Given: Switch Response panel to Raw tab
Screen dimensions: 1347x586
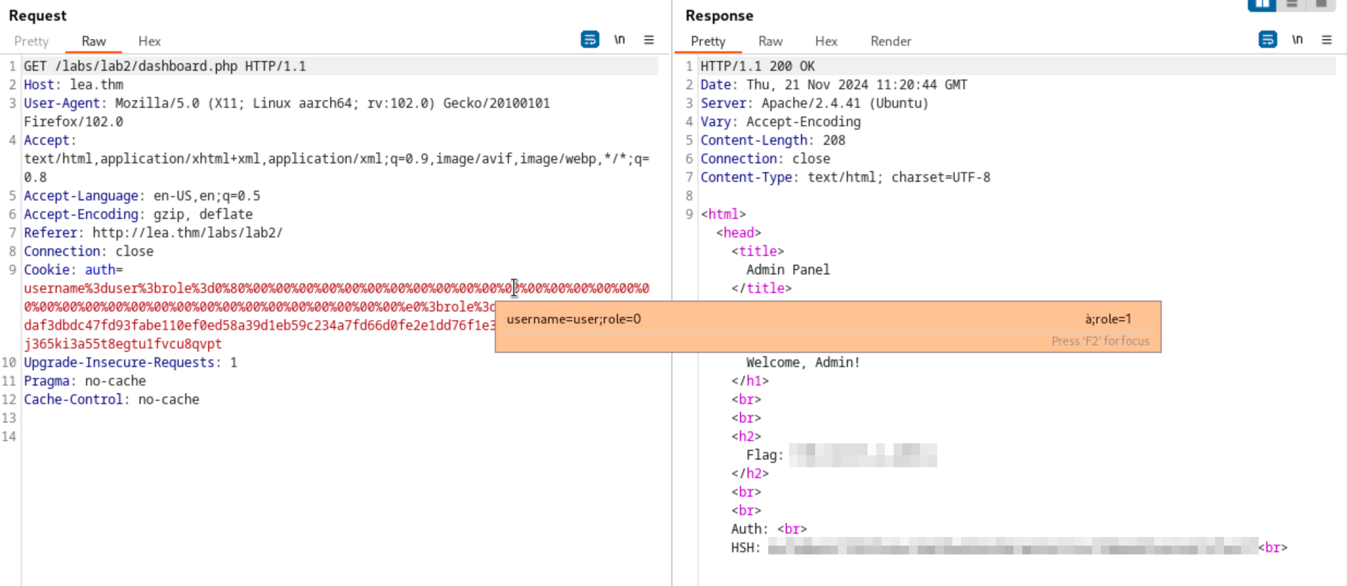Looking at the screenshot, I should click(770, 41).
